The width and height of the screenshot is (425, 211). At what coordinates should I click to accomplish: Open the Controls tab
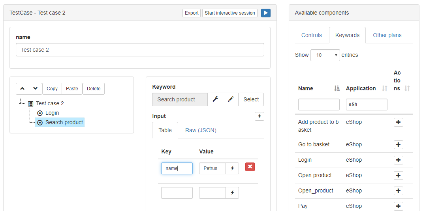point(311,35)
